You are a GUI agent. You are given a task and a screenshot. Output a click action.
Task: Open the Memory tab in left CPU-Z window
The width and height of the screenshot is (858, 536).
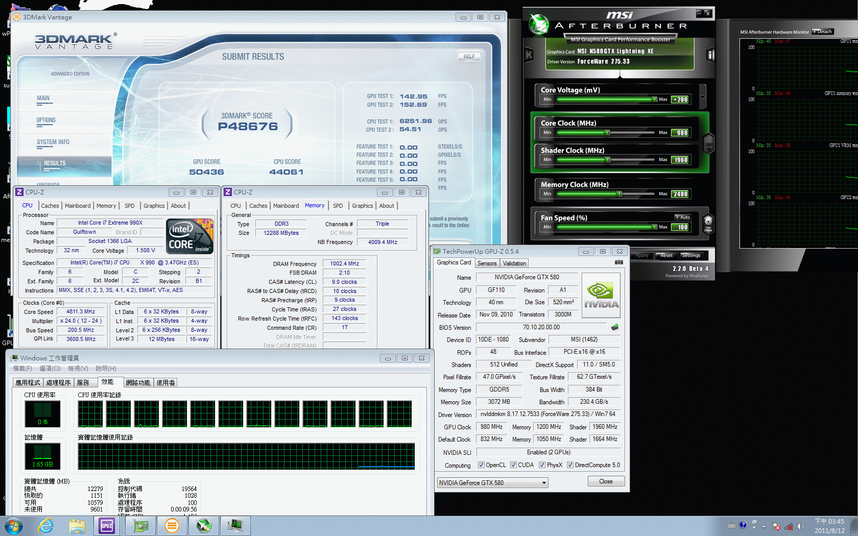[106, 206]
